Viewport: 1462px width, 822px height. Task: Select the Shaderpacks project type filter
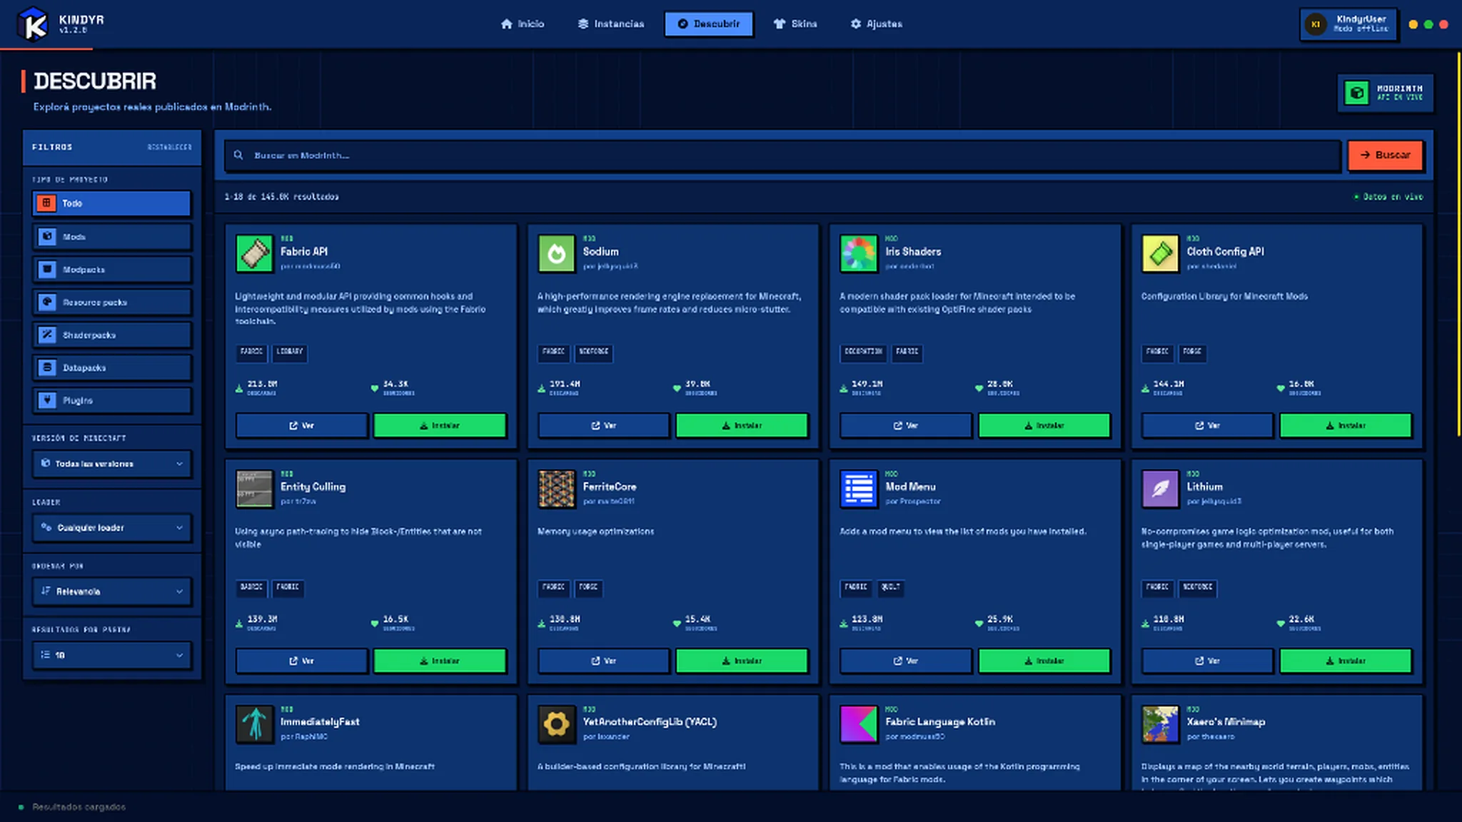(111, 335)
